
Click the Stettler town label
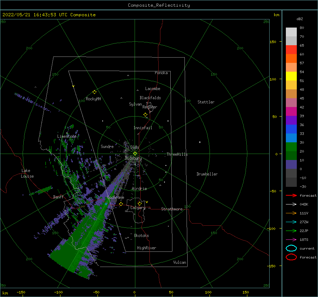point(206,102)
